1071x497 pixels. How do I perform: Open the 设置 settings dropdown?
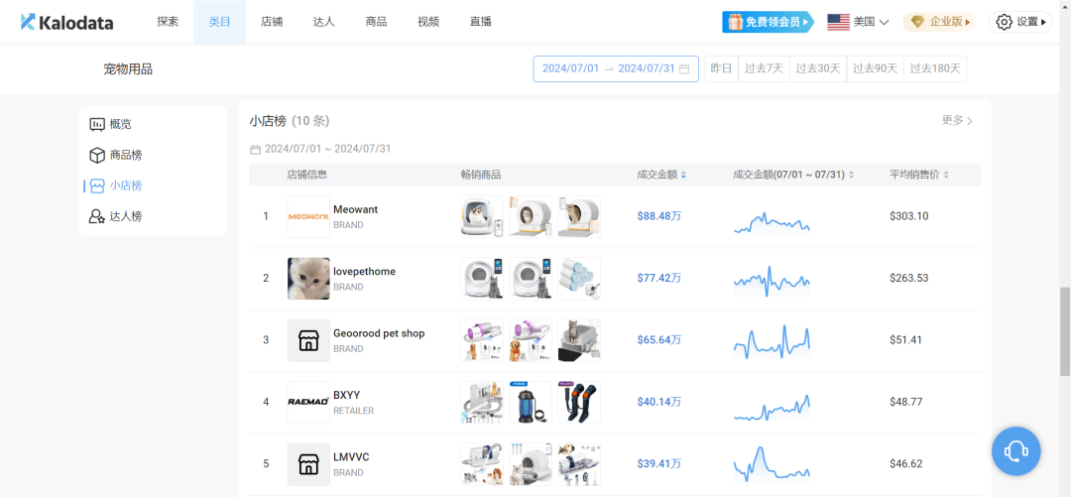[x=1021, y=22]
